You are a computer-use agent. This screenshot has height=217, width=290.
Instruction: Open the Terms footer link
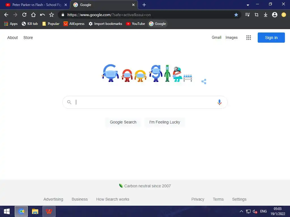pos(218,199)
